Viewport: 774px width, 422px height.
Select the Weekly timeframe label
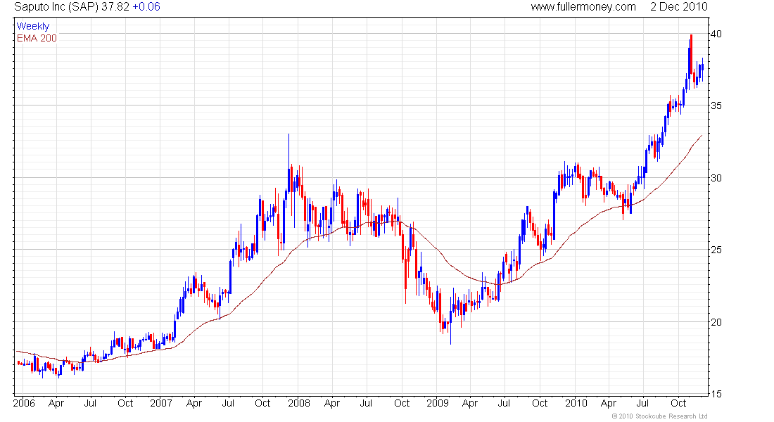(x=33, y=26)
